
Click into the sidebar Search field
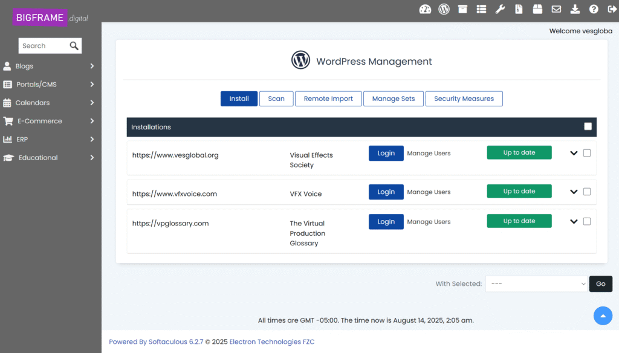44,46
